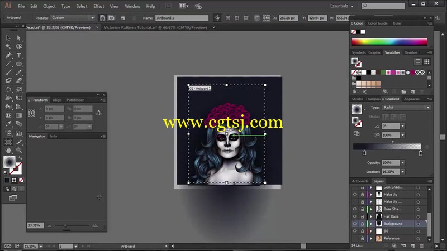Select the Paintbrush tool

click(8, 73)
